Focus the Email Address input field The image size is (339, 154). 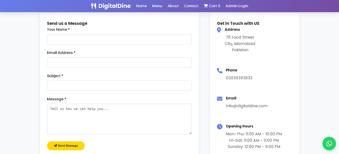pyautogui.click(x=119, y=62)
